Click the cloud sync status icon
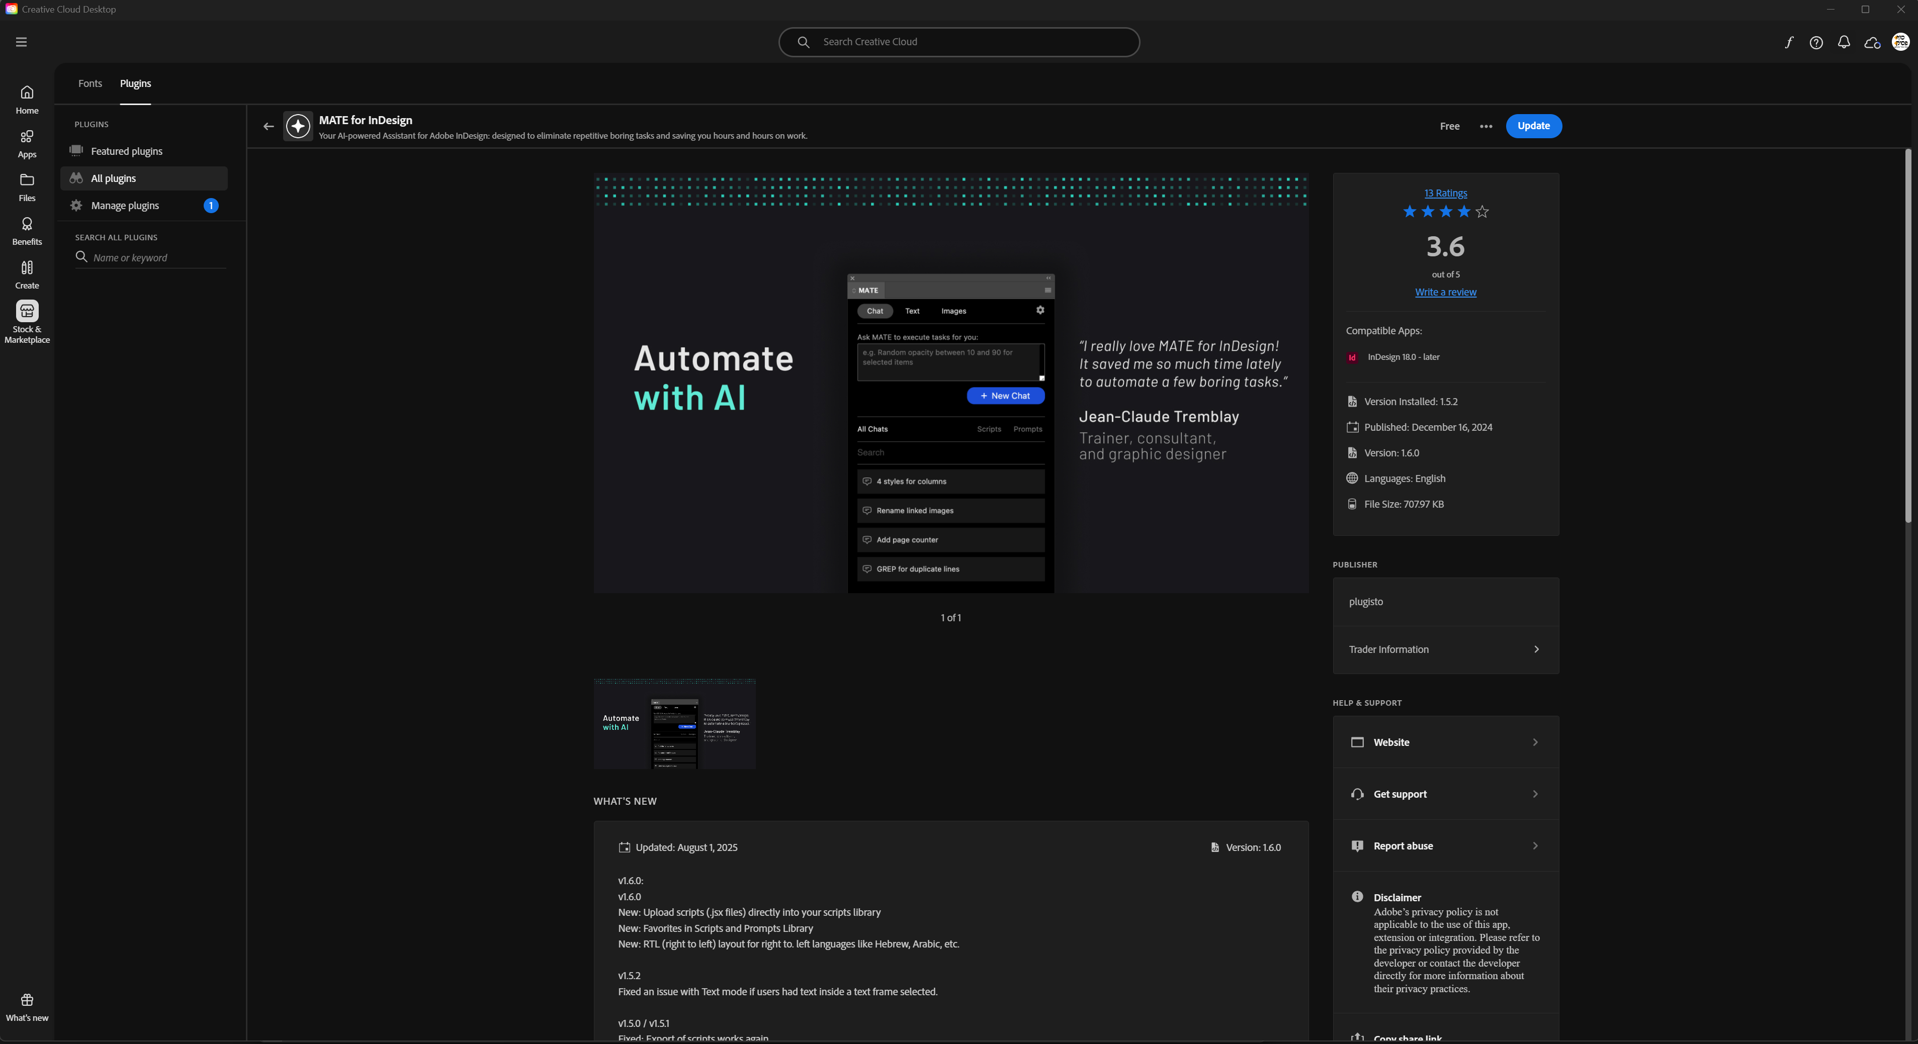Screen dimensions: 1918x1044 1872,42
